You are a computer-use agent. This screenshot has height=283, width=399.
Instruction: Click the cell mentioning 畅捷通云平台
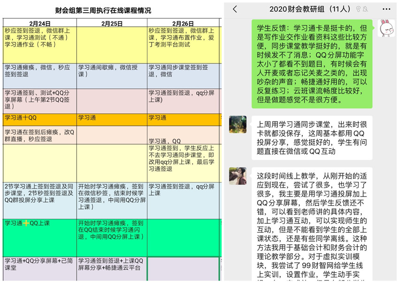pos(112,269)
